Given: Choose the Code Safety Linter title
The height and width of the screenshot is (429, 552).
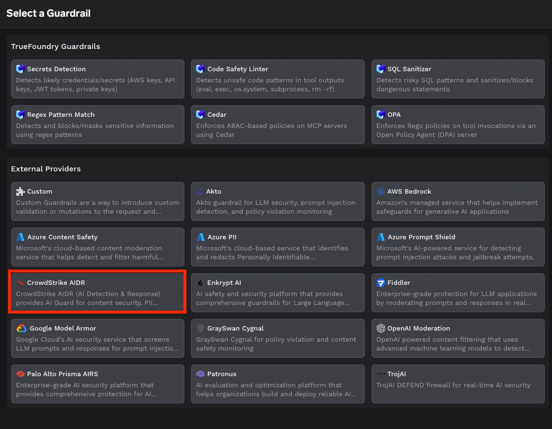Looking at the screenshot, I should click(x=238, y=69).
